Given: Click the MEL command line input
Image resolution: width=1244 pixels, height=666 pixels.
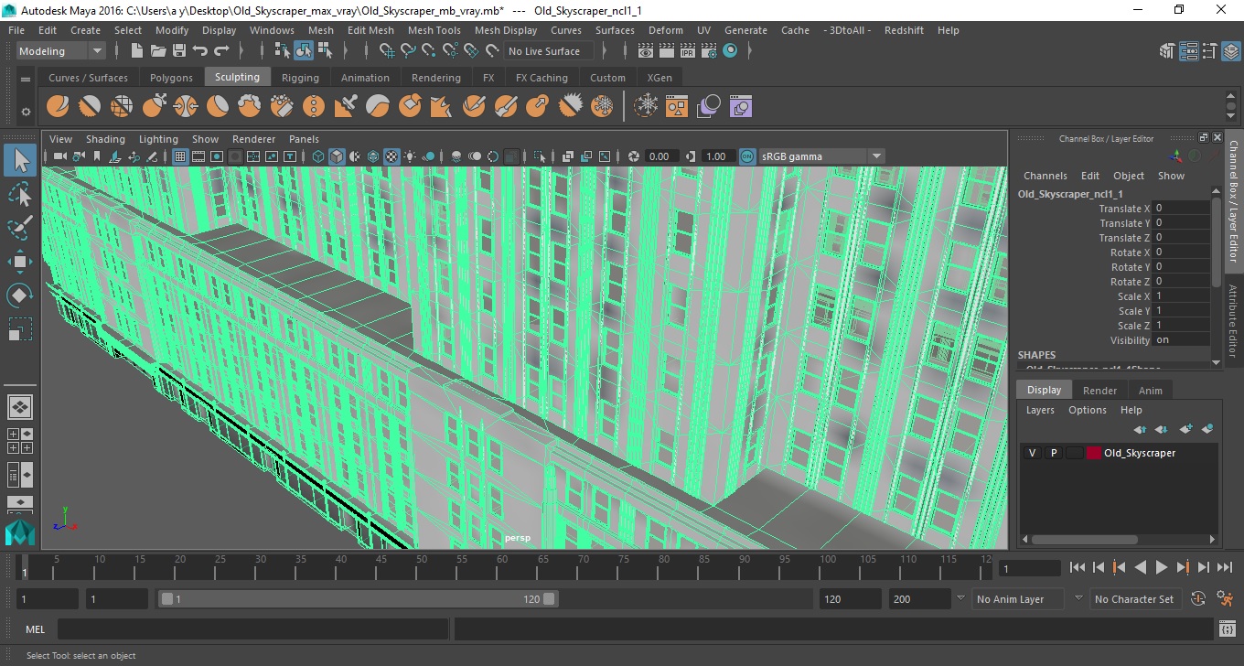Looking at the screenshot, I should 252,628.
